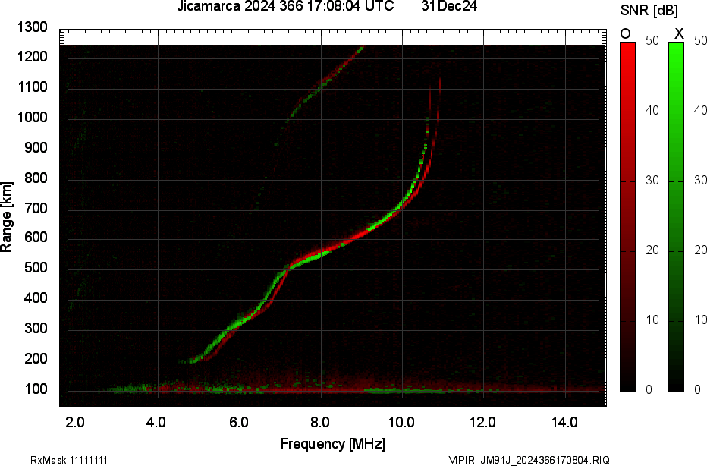Click the 14.0 frequency tick label
Screen dimensions: 707x466
[564, 422]
